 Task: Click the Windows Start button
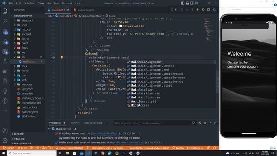(x=3, y=153)
